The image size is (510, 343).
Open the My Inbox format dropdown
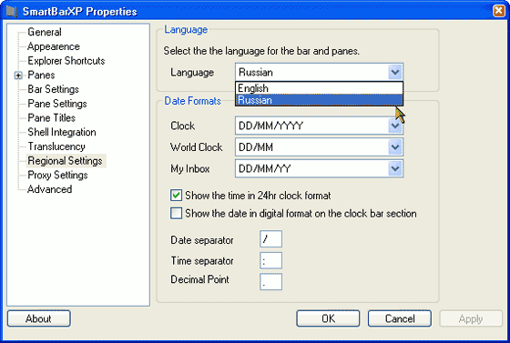coord(395,168)
